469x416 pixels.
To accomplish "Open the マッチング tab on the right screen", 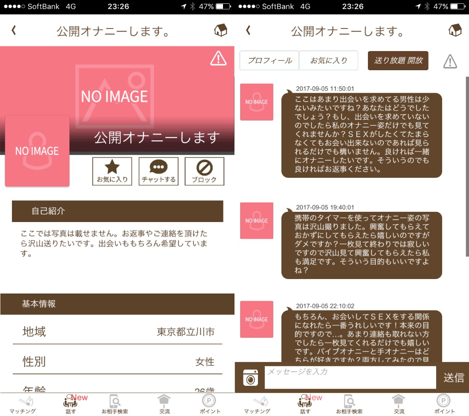I will coord(257,405).
